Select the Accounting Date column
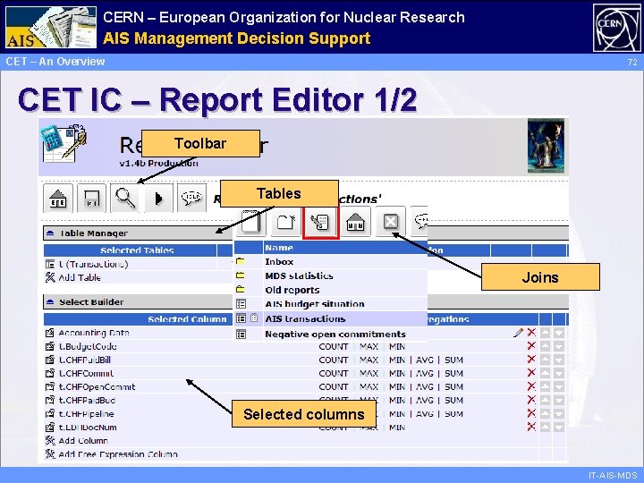Image resolution: width=644 pixels, height=483 pixels. (94, 333)
